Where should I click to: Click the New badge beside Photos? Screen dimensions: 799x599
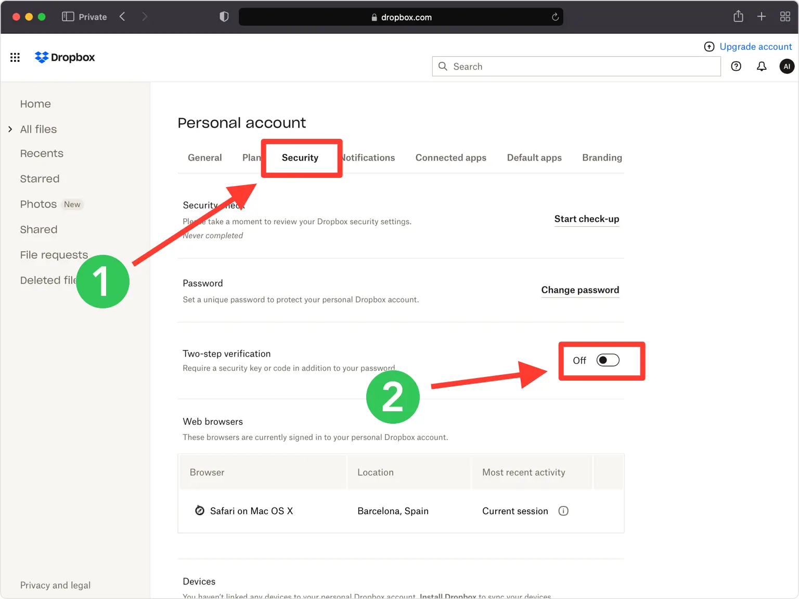(72, 204)
